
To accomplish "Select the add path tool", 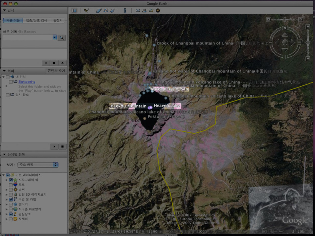I will [106, 11].
